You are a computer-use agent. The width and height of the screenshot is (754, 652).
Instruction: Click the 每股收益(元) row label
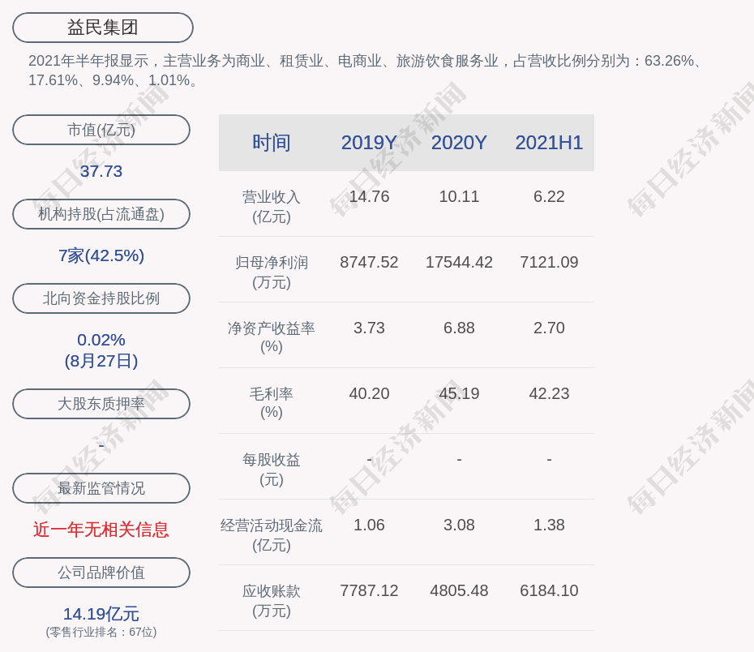tap(272, 470)
